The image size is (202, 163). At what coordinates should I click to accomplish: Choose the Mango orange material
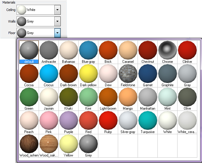[128, 97]
